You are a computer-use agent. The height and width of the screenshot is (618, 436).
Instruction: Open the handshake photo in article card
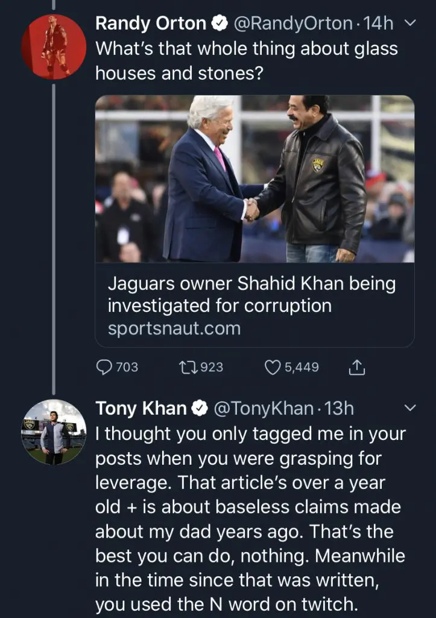point(254,179)
